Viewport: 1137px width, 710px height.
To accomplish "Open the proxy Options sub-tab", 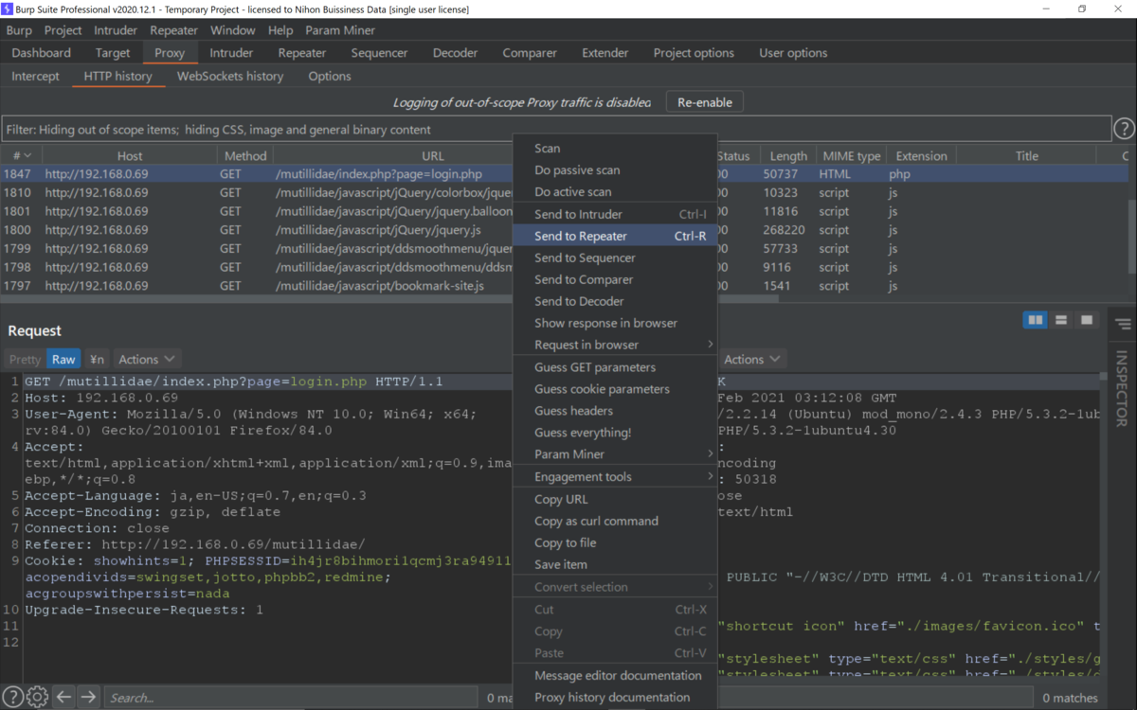I will point(330,76).
